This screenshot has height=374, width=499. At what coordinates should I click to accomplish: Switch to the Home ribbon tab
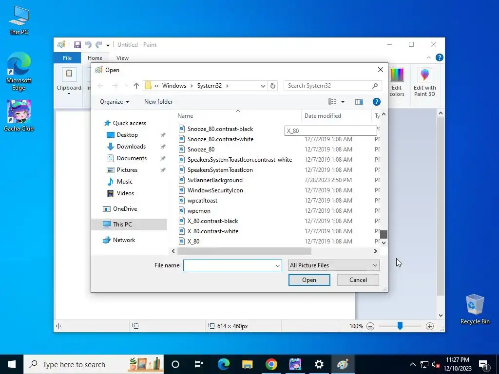(x=95, y=58)
